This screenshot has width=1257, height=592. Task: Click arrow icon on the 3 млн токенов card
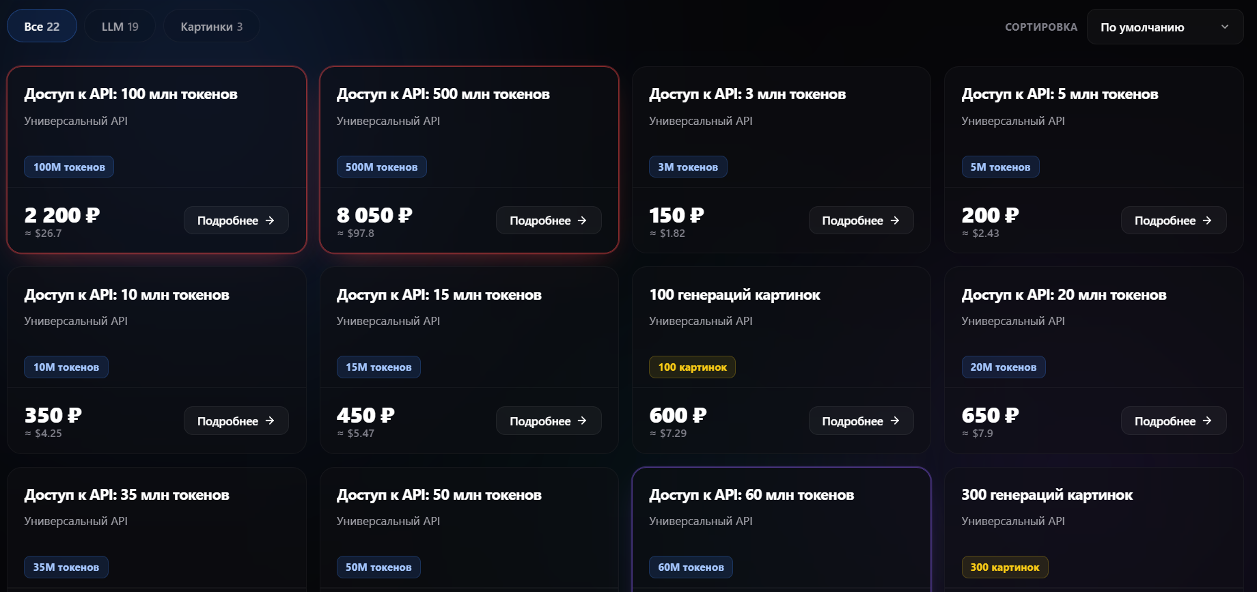tap(895, 220)
